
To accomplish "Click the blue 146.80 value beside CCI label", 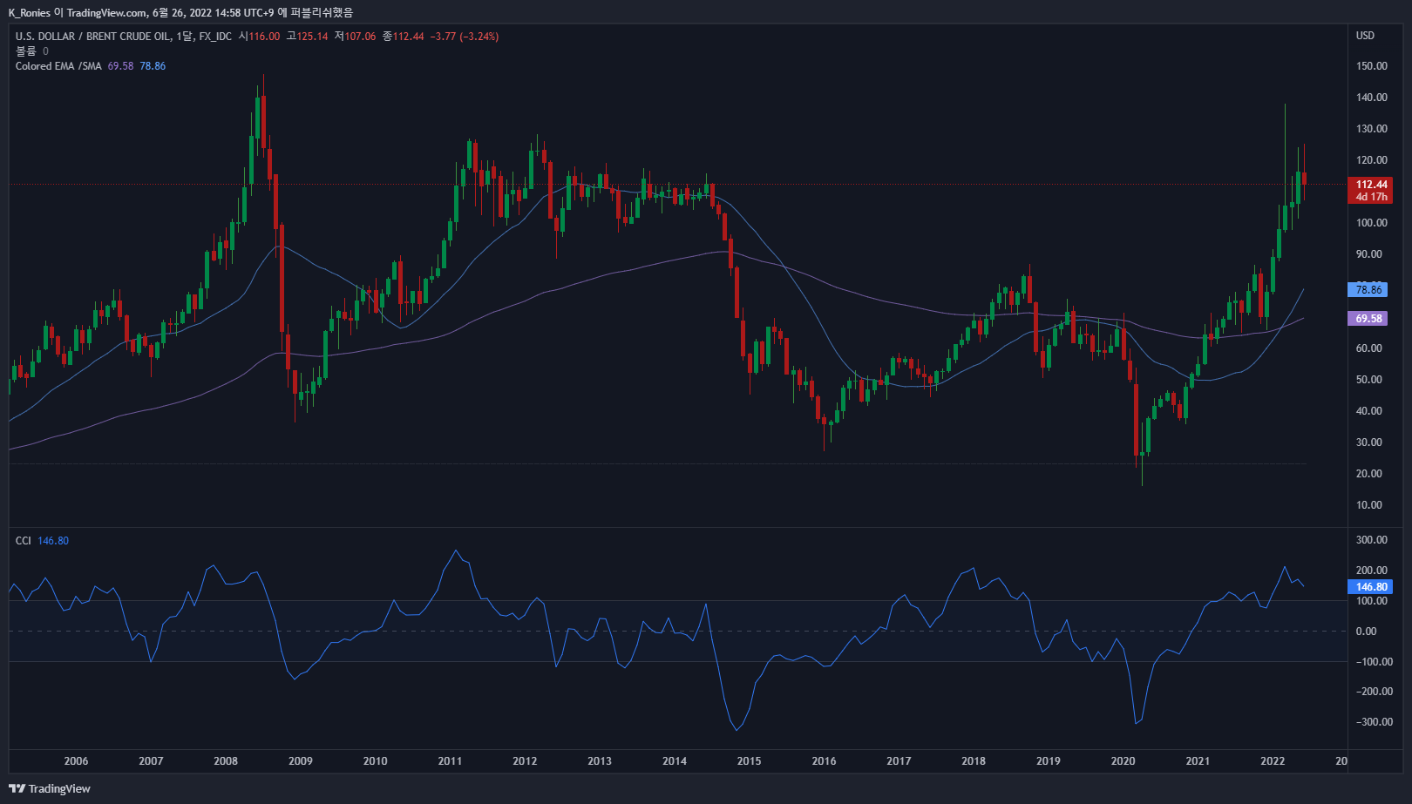I will [x=53, y=541].
